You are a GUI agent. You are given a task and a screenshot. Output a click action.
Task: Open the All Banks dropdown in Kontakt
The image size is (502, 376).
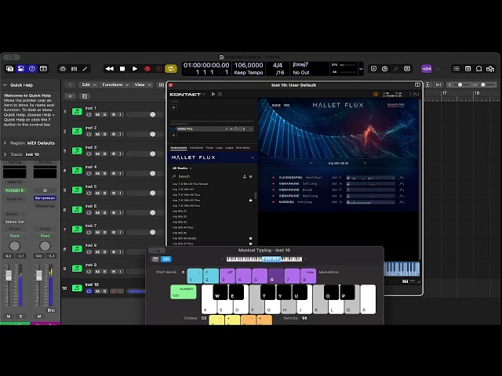182,168
